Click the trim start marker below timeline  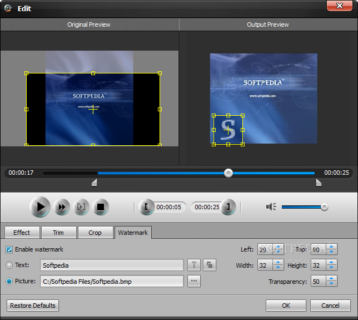coord(95,183)
